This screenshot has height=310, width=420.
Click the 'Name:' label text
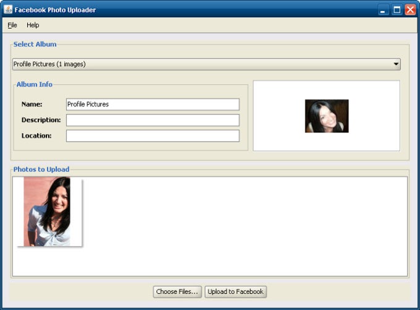point(32,104)
